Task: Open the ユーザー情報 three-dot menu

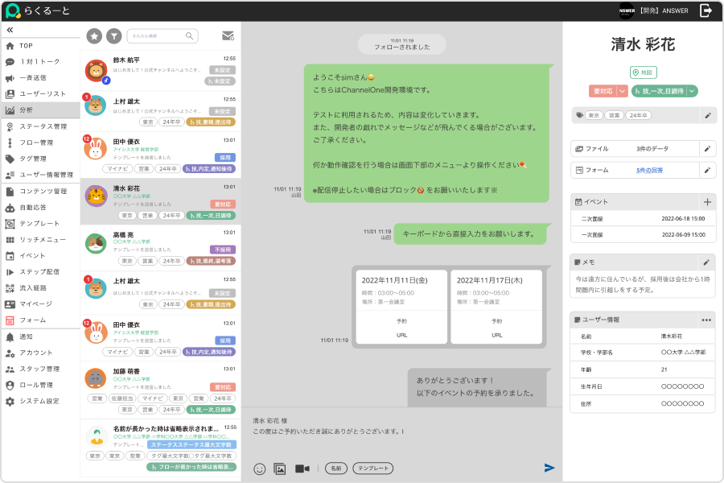Action: 706,320
